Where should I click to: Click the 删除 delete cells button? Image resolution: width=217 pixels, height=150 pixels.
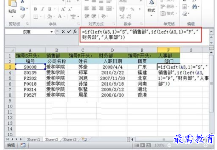[x=169, y=6]
